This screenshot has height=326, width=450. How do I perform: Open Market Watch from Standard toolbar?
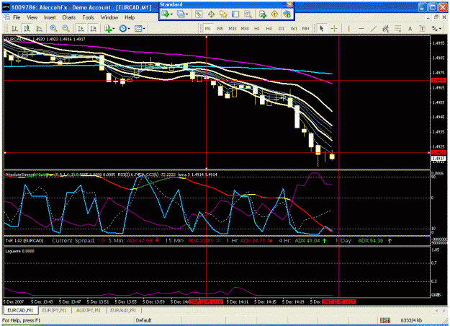199,14
